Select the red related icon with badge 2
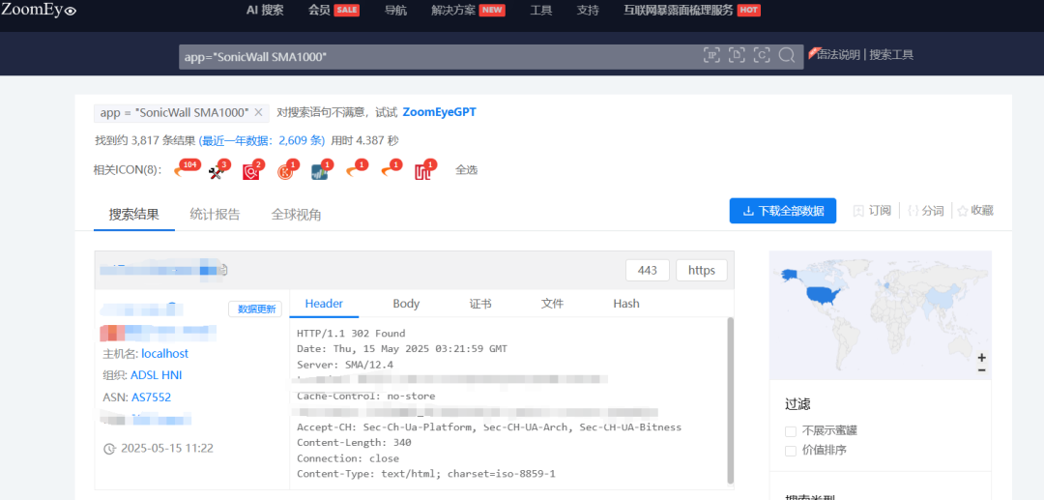The height and width of the screenshot is (500, 1044). coord(253,170)
